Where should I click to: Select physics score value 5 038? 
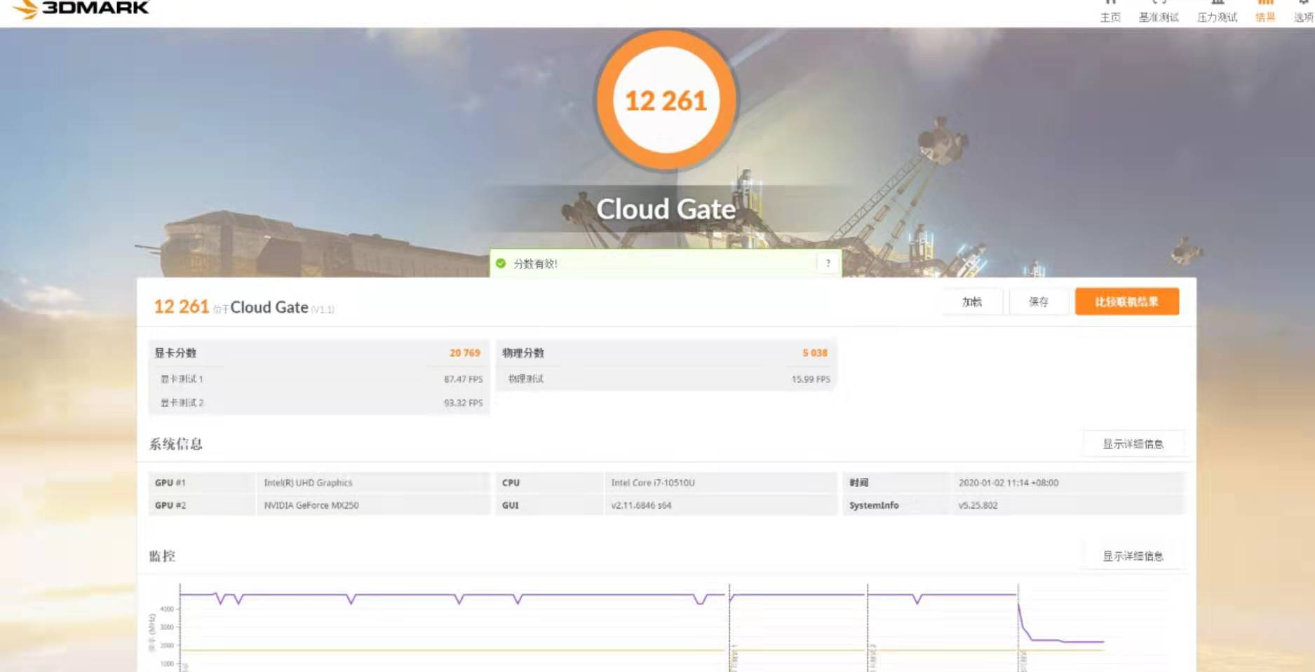click(x=815, y=352)
